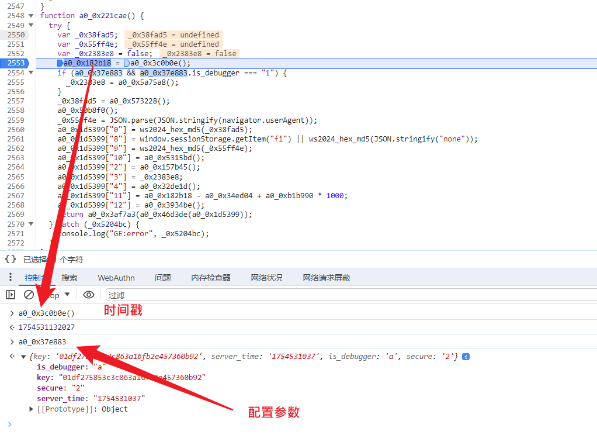The image size is (597, 442).
Task: Click line number 2560 in the gutter
Action: (x=16, y=130)
